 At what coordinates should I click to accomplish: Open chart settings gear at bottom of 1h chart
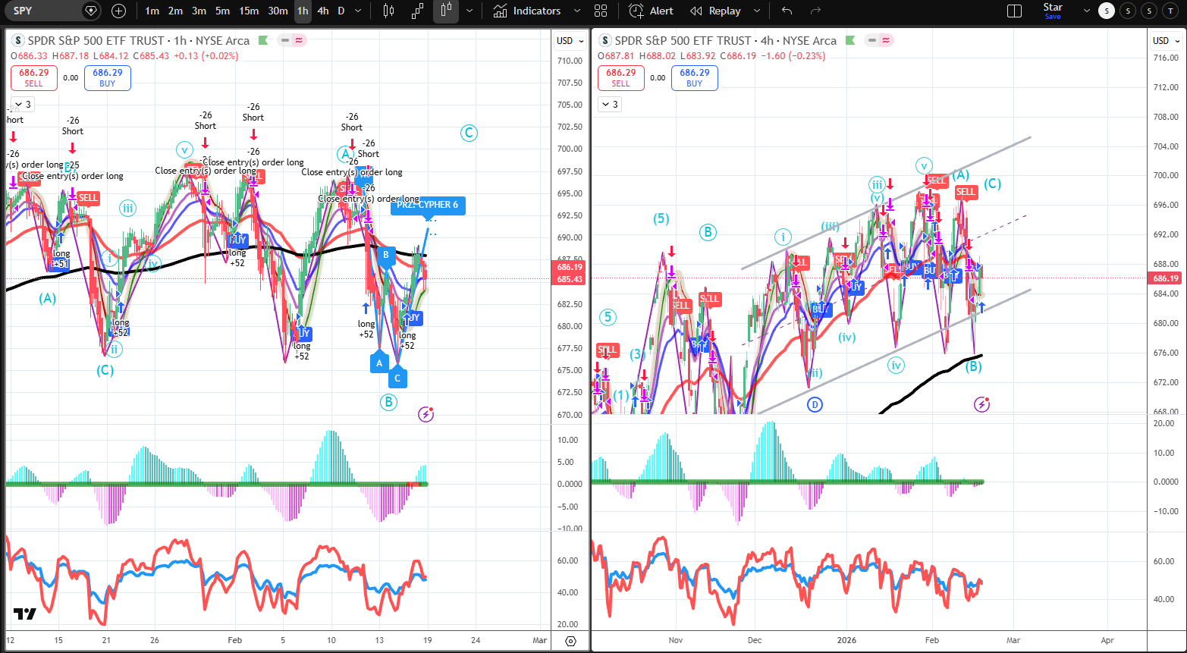pos(571,641)
